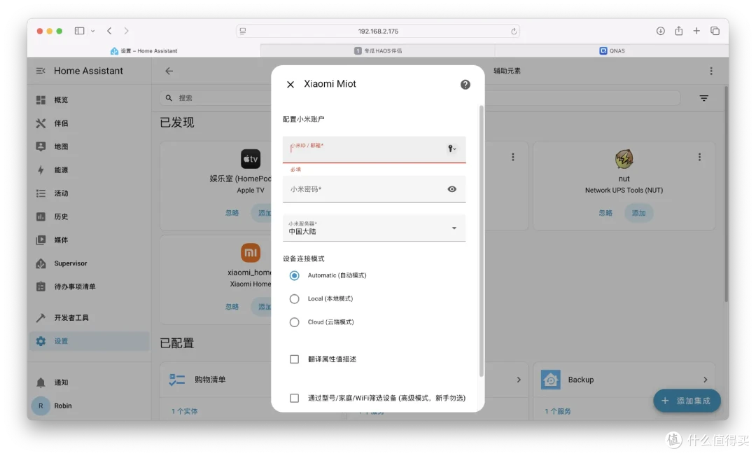This screenshot has height=456, width=756.
Task: Toggle password visibility eye icon
Action: tap(451, 189)
